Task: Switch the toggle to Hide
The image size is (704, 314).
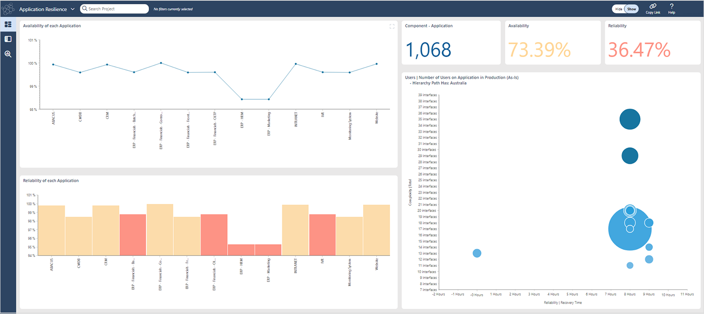Action: (618, 9)
